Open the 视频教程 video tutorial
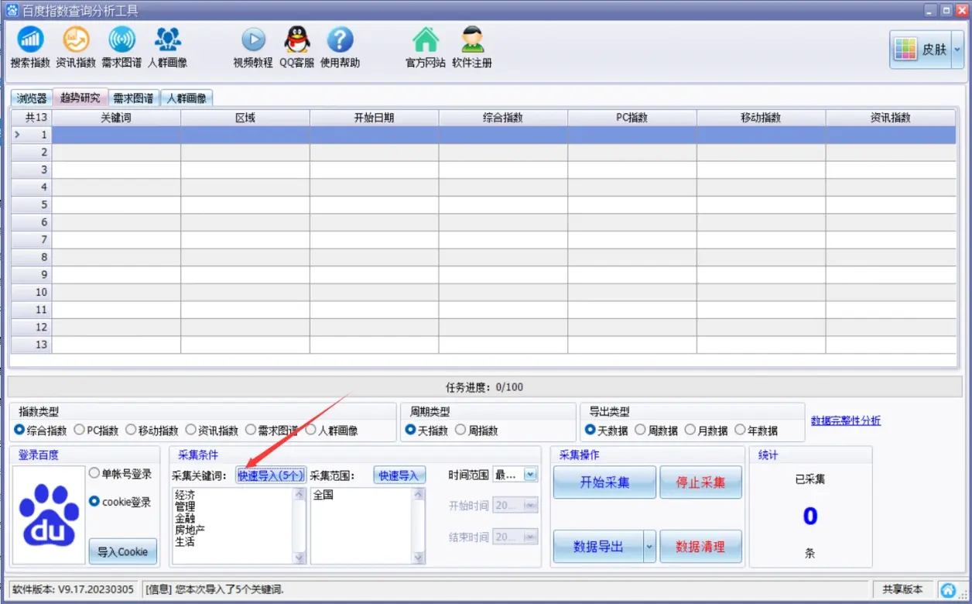This screenshot has width=972, height=604. click(x=253, y=48)
